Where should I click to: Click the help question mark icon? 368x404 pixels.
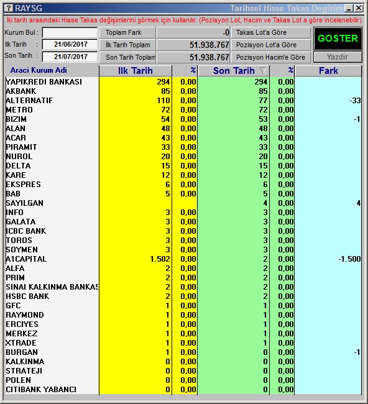9,8
